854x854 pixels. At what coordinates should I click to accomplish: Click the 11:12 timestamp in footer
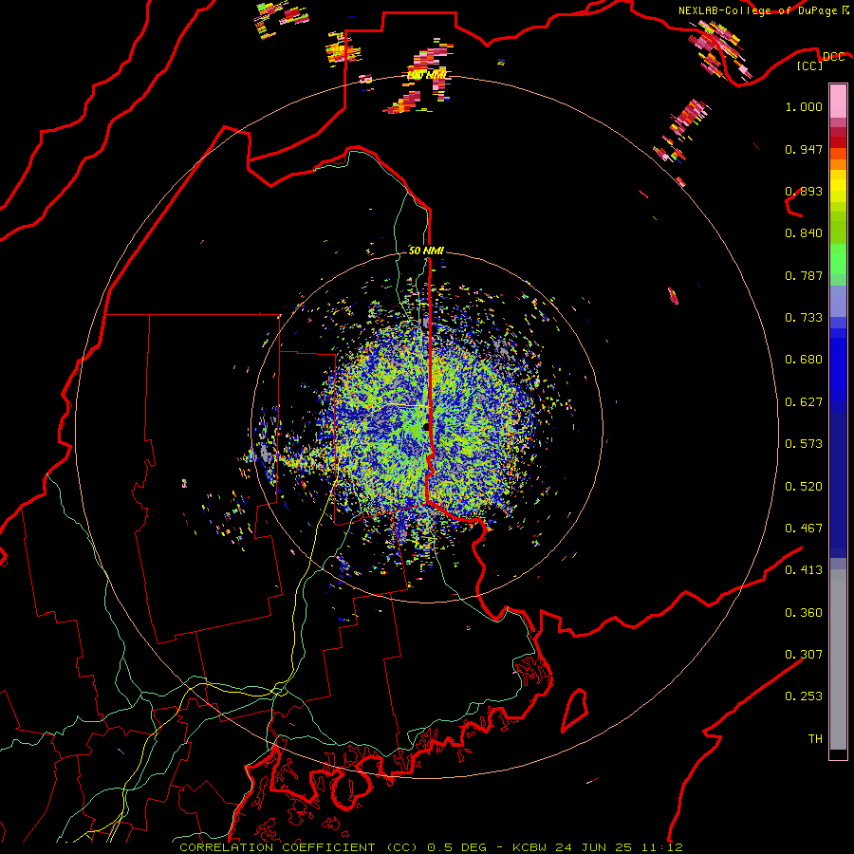(661, 847)
